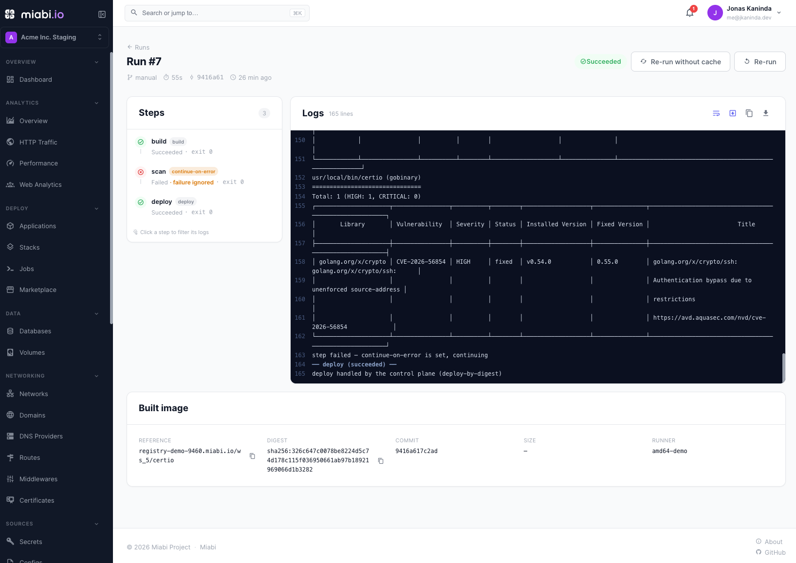Click Re-run without cache button

pyautogui.click(x=680, y=62)
